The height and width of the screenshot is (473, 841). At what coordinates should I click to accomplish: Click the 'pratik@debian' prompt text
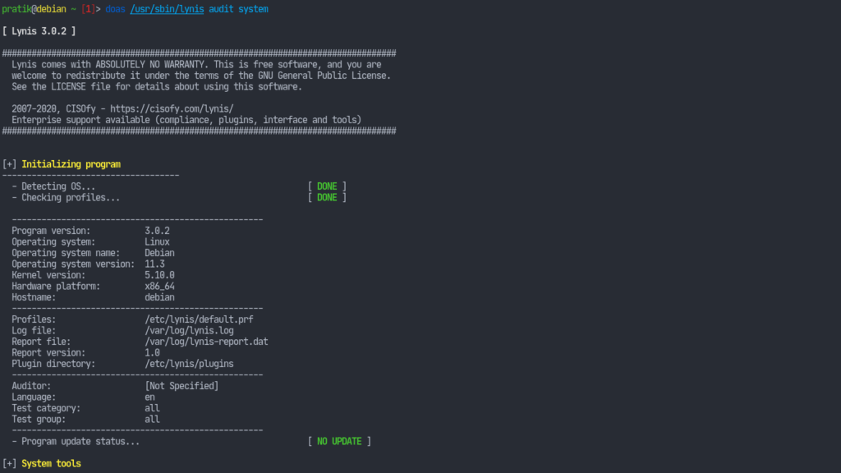(x=34, y=9)
